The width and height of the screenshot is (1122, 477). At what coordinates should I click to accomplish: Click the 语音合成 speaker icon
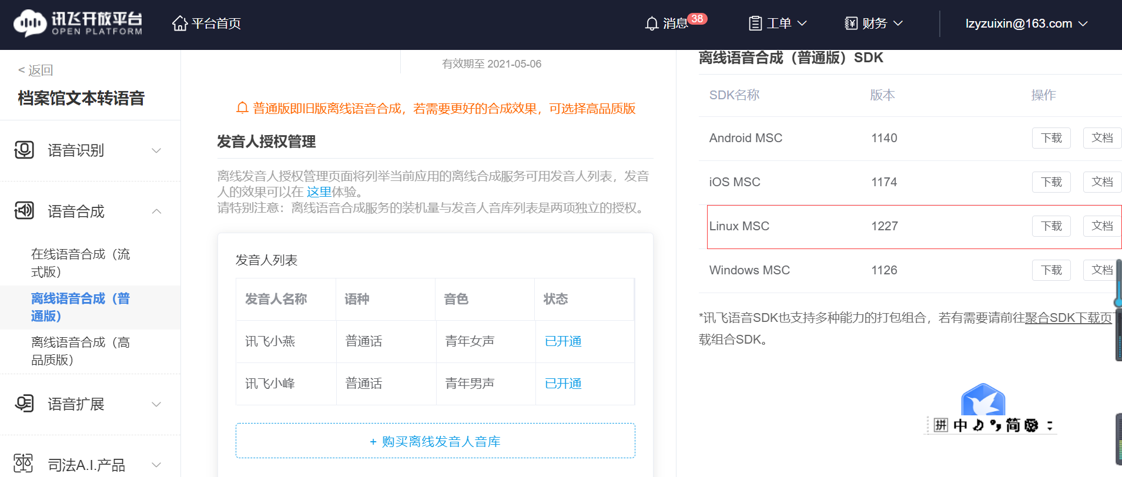24,211
